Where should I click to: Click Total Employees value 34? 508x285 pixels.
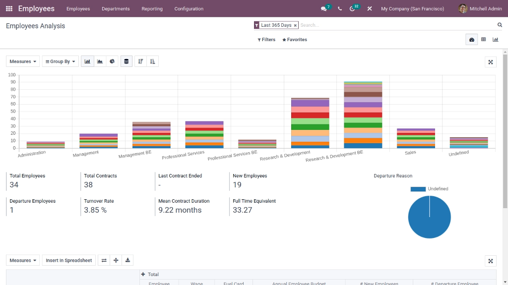tap(14, 184)
